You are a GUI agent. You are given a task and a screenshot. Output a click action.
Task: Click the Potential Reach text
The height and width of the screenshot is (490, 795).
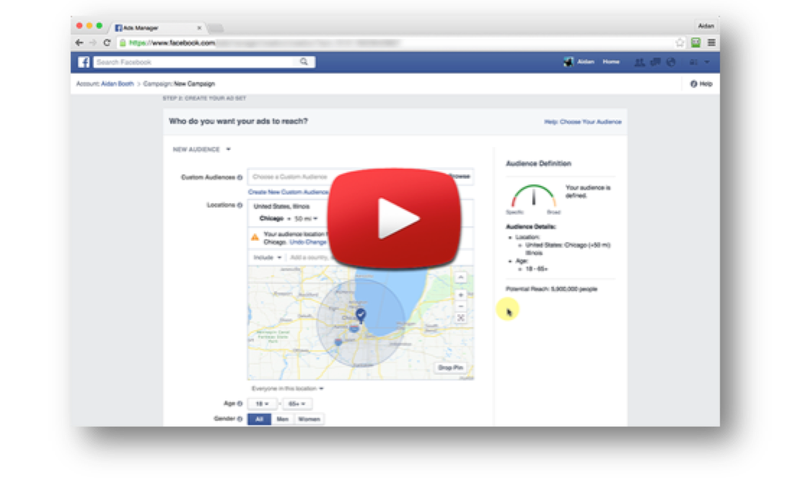pyautogui.click(x=551, y=289)
